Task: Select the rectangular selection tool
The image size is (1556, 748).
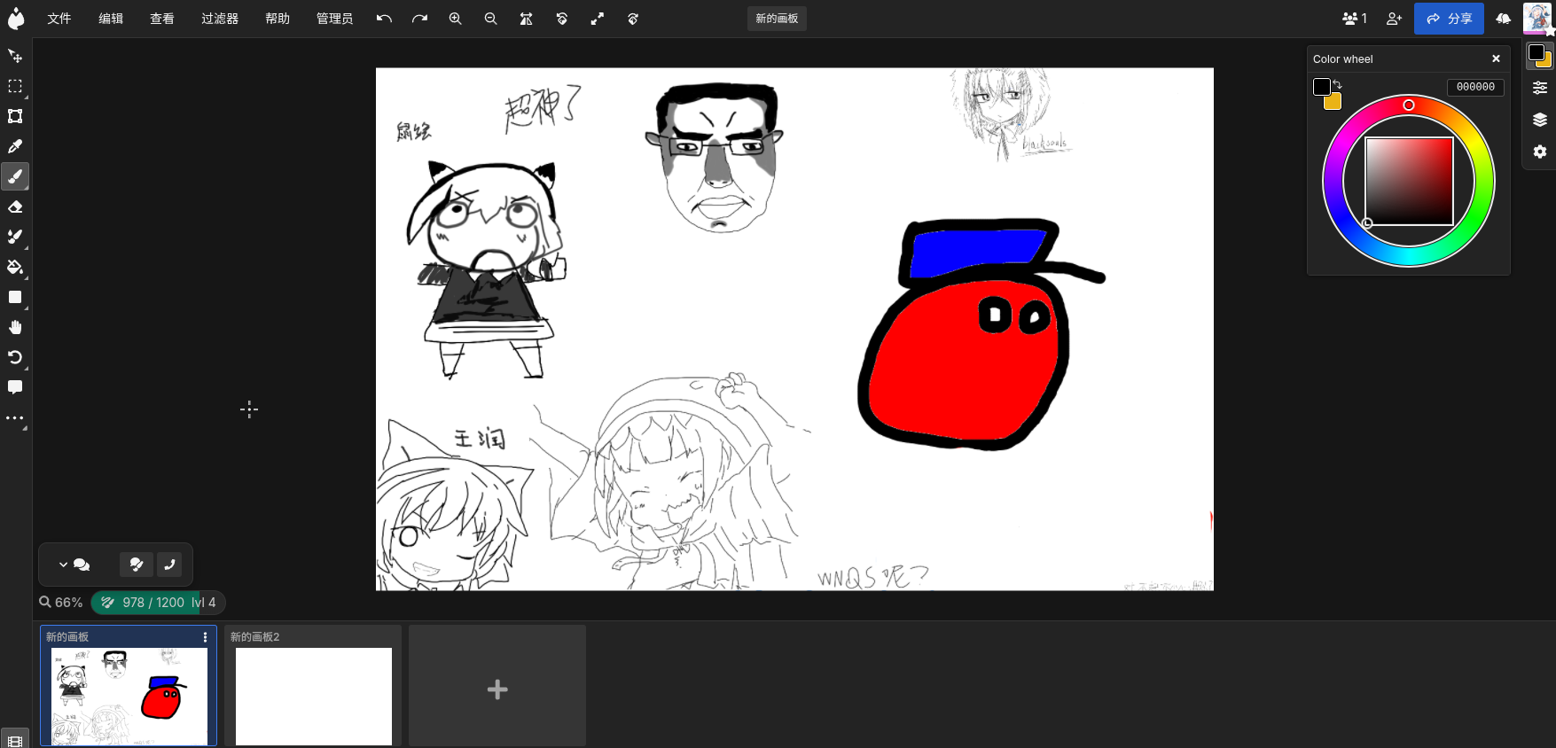Action: pos(15,86)
